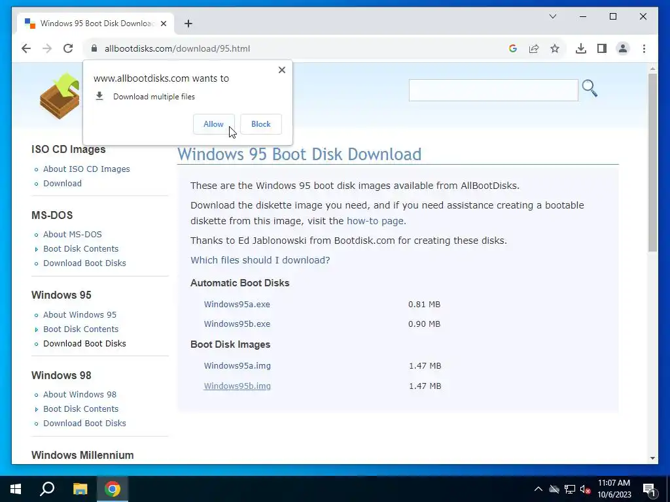The height and width of the screenshot is (502, 670).
Task: Expand Boot Disk Contents under Windows 98
Action: 80,409
